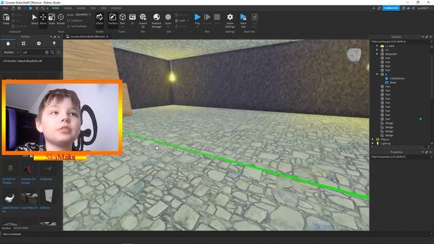Switch to the MODEL ribbon tab

[68, 8]
